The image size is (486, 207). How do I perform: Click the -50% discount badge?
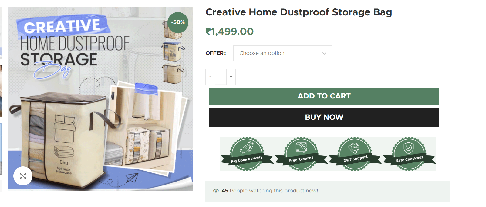click(x=178, y=22)
